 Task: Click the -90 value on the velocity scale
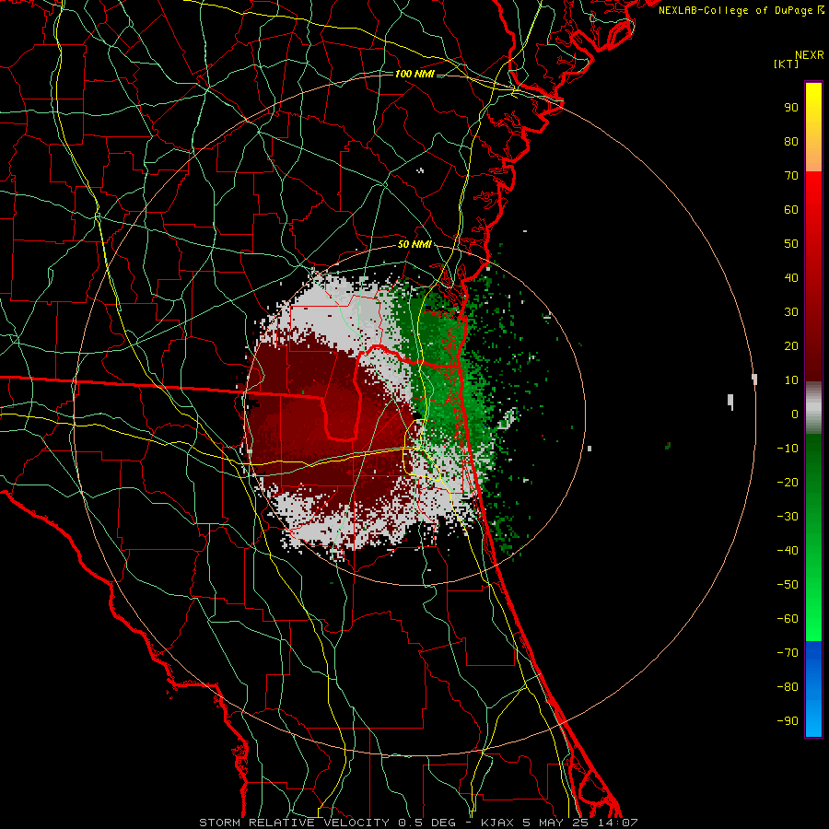[788, 720]
